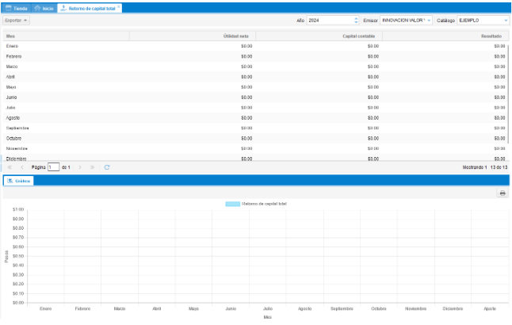Jump to the last page arrow
512x325 pixels.
(93, 167)
